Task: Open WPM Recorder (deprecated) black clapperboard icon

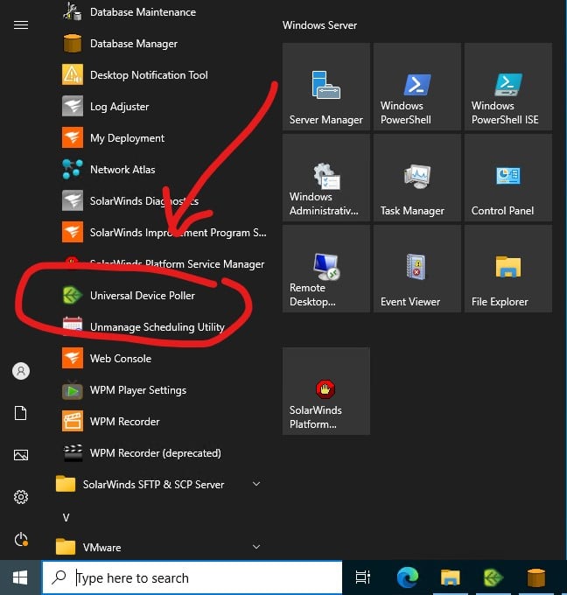Action: (72, 452)
